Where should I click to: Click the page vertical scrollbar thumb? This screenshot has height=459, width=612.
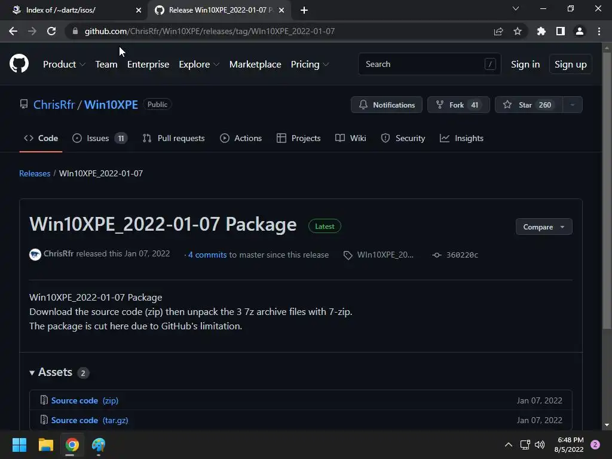click(607, 191)
